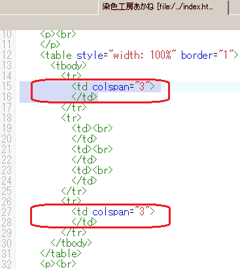Select line number 15 in the gutter
This screenshot has height=269, width=240.
tap(7, 86)
